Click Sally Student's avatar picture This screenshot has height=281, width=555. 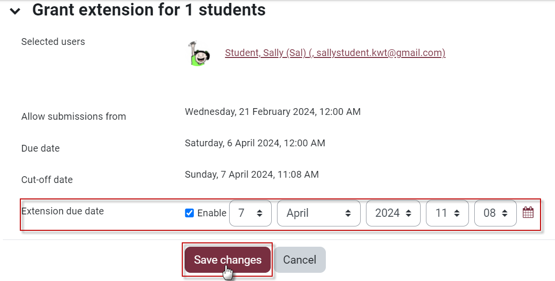point(198,54)
